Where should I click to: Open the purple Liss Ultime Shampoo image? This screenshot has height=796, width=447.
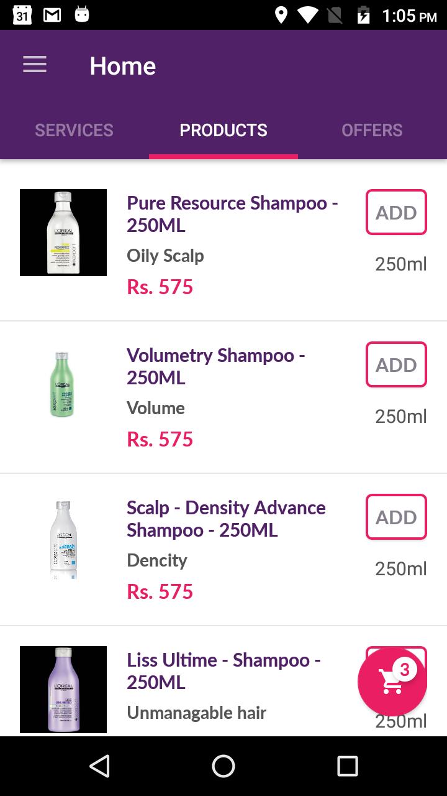[x=63, y=689]
